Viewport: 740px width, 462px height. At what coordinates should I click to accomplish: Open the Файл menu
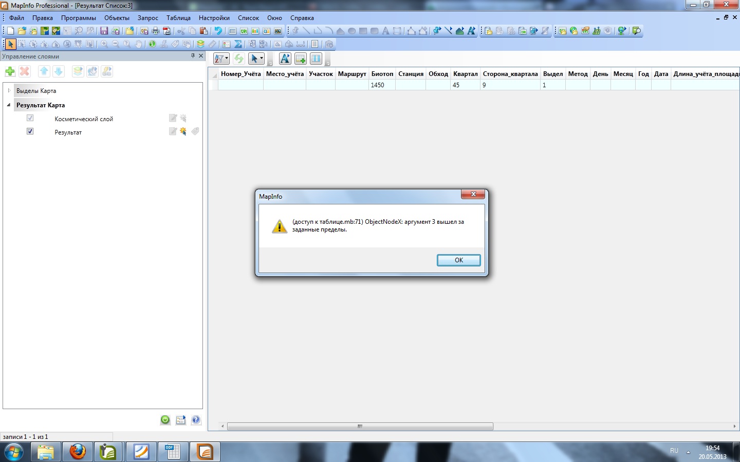[x=16, y=18]
